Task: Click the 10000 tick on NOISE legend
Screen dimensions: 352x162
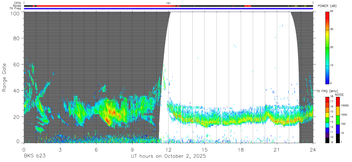Action: [x=345, y=106]
